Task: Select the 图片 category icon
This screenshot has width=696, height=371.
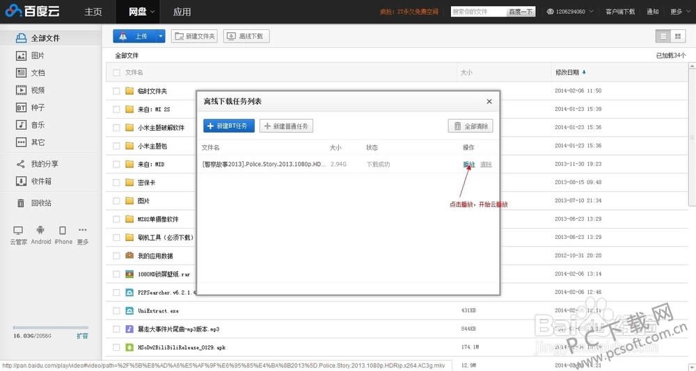Action: 21,56
